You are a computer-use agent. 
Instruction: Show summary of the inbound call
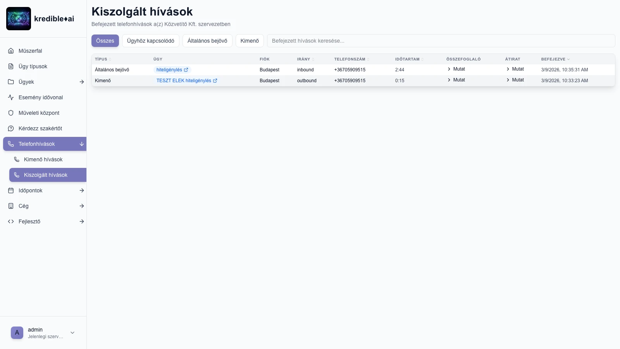[456, 69]
